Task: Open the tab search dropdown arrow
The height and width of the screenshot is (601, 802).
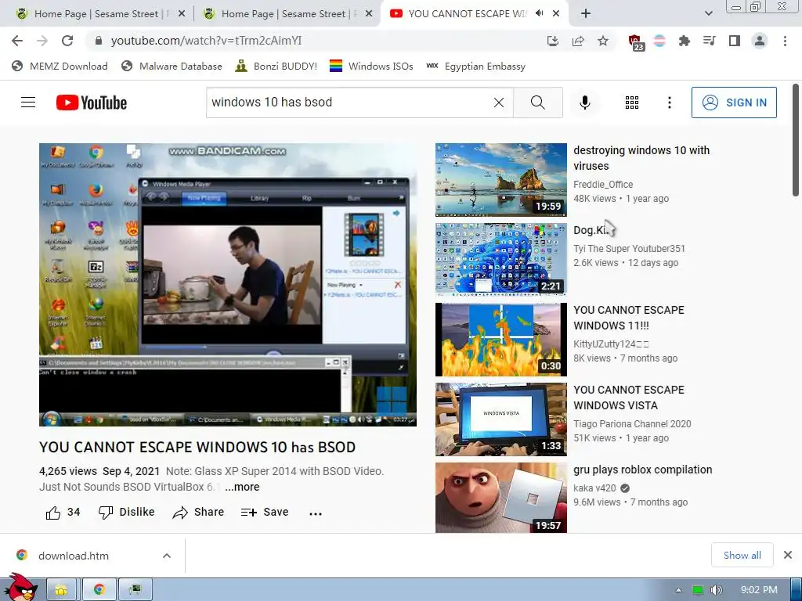Action: click(708, 13)
